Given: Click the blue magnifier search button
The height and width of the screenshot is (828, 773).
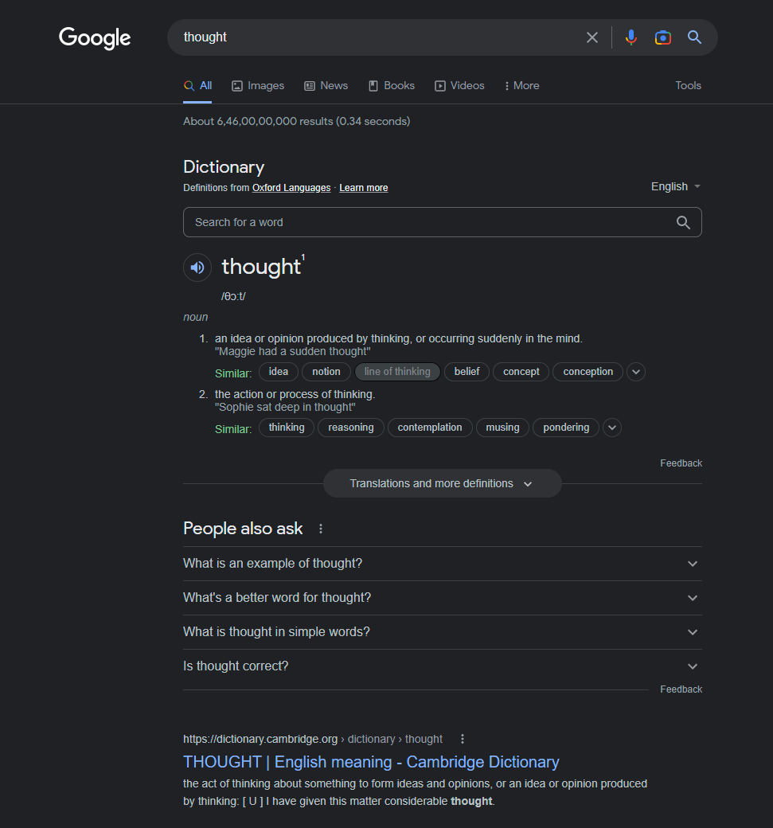Looking at the screenshot, I should (694, 37).
